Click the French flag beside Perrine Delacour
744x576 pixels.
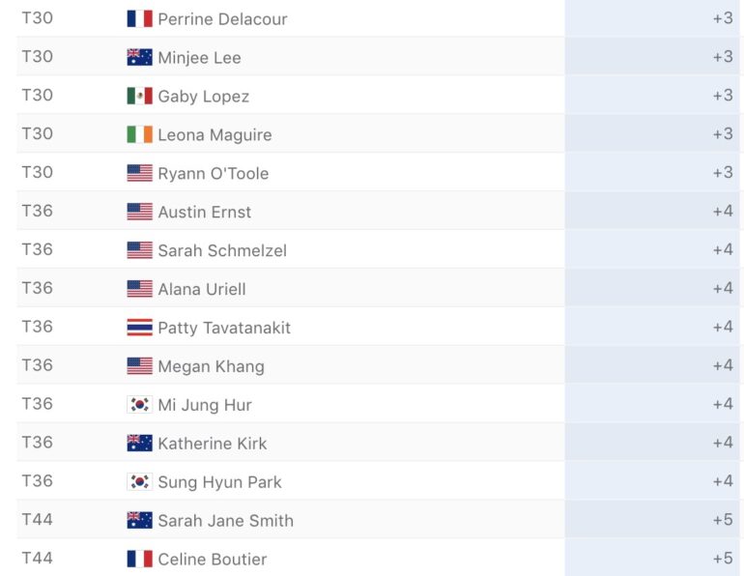pyautogui.click(x=139, y=18)
